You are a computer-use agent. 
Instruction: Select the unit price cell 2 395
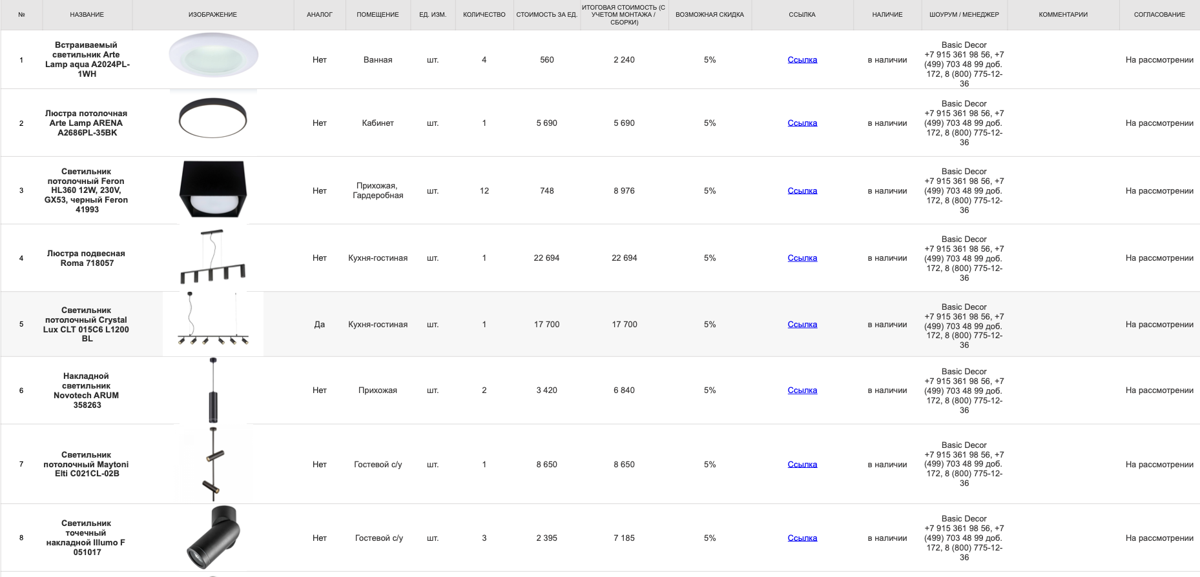(547, 538)
